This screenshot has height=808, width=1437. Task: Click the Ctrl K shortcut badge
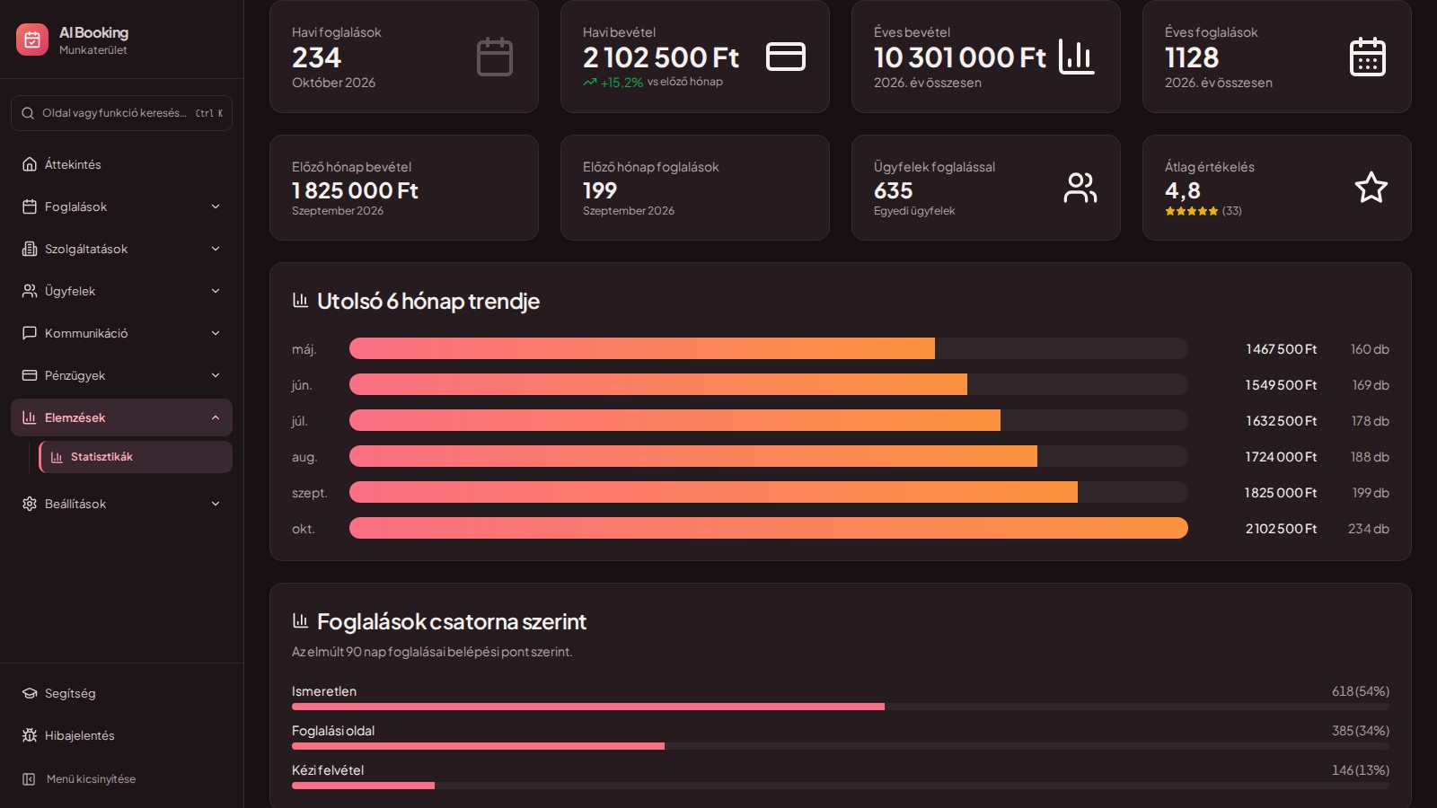(x=209, y=113)
